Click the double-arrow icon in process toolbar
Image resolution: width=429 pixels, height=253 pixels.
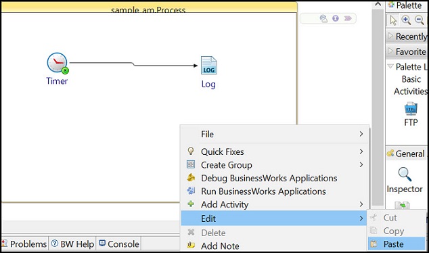(348, 18)
